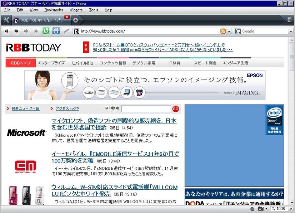Select the RBB TODAY browser tab
Viewport: 295px width, 213px height.
click(41, 20)
